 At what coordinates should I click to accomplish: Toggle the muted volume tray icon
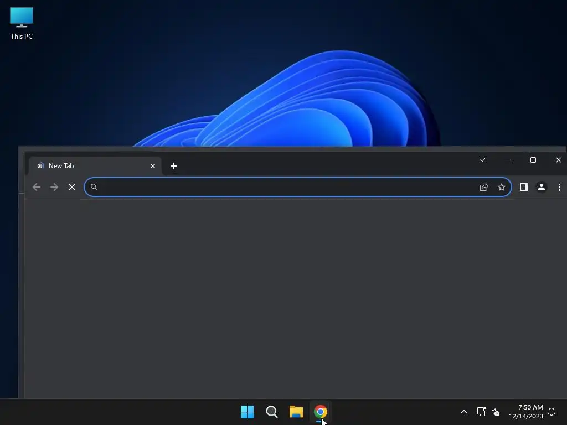point(496,412)
